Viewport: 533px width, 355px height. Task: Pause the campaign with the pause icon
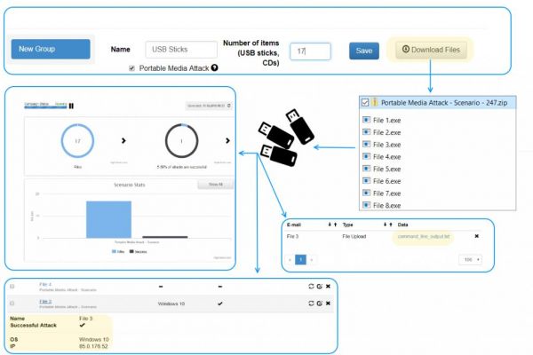point(71,105)
